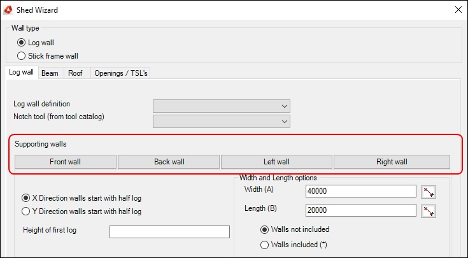
Task: Click the Height of first log field
Action: tap(169, 232)
